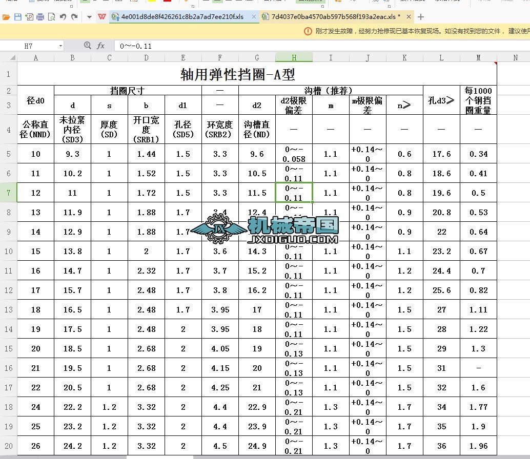Click the formula bar showing 0~-0.11
The width and height of the screenshot is (530, 459).
(322, 46)
